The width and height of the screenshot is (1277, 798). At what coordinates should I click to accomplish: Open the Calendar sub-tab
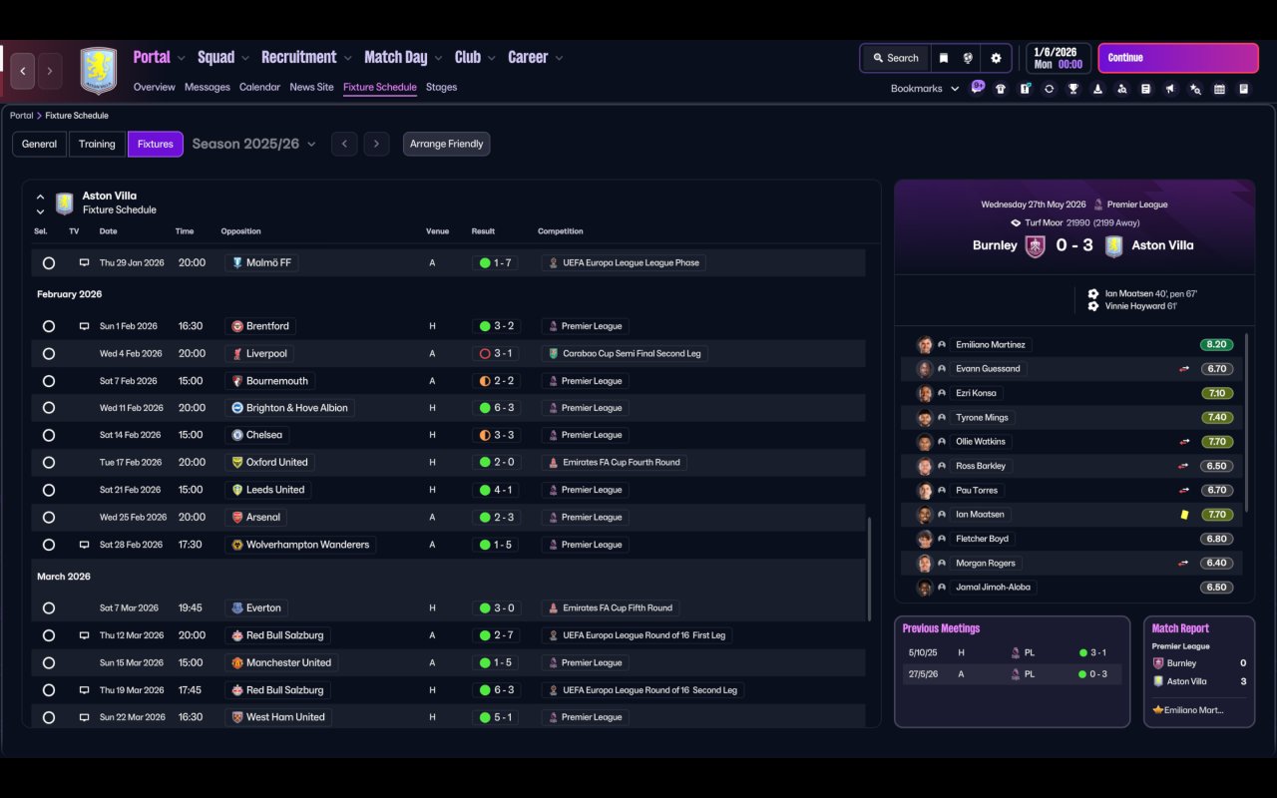tap(259, 87)
